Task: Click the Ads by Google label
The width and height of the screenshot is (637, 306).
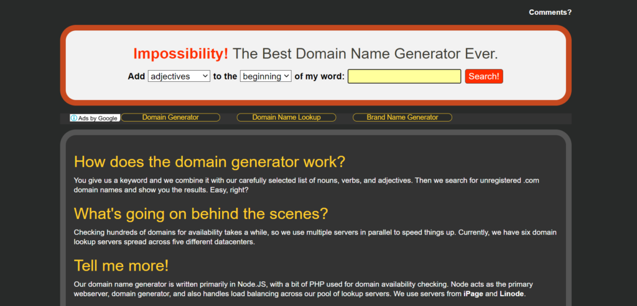Action: 98,118
